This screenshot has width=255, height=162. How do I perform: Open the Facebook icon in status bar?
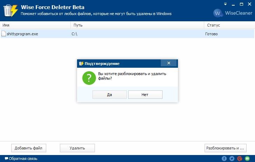tap(224, 159)
